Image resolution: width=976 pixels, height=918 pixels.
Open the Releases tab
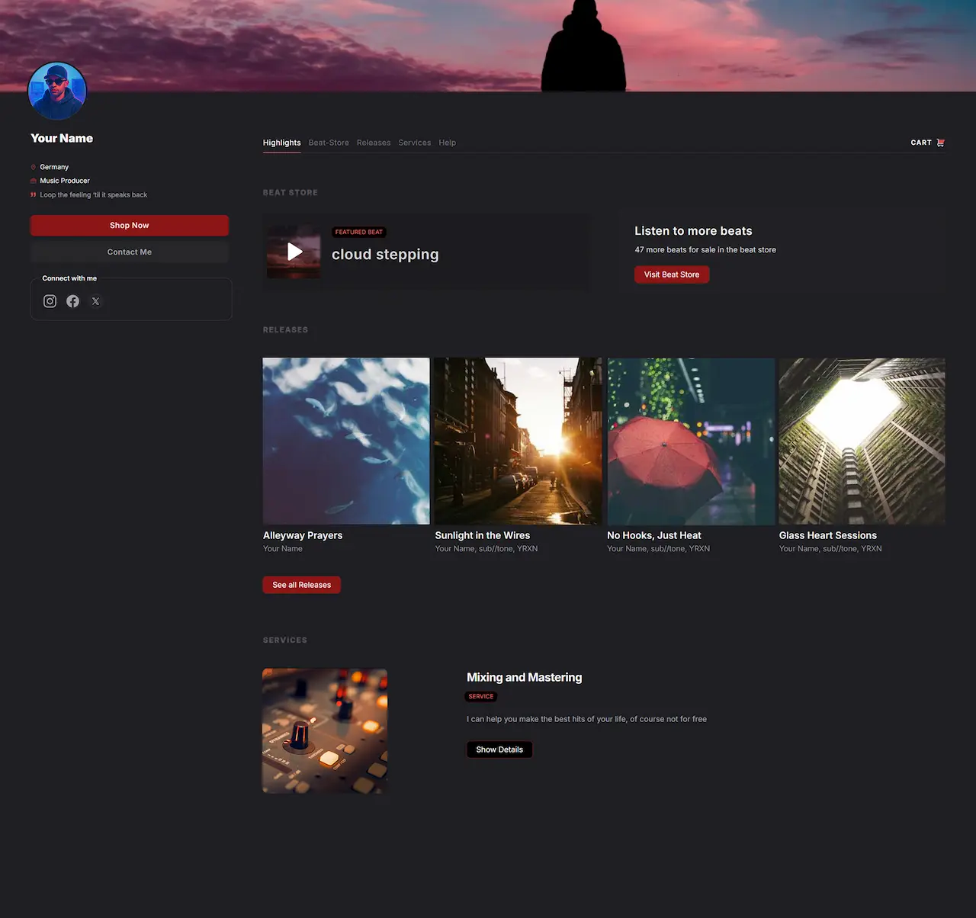coord(374,143)
